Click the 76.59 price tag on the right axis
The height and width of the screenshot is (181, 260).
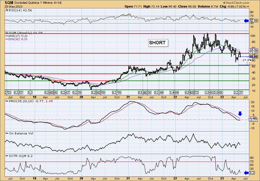(x=254, y=50)
